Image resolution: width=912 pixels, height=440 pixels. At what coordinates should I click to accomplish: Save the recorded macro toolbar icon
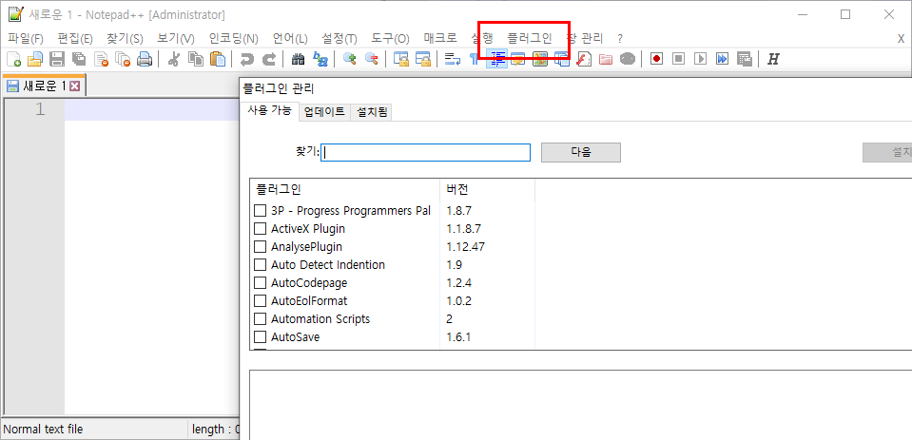pyautogui.click(x=745, y=59)
